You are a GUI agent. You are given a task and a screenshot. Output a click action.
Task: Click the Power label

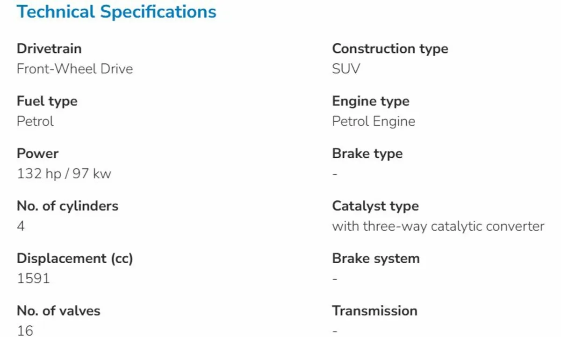coord(38,154)
